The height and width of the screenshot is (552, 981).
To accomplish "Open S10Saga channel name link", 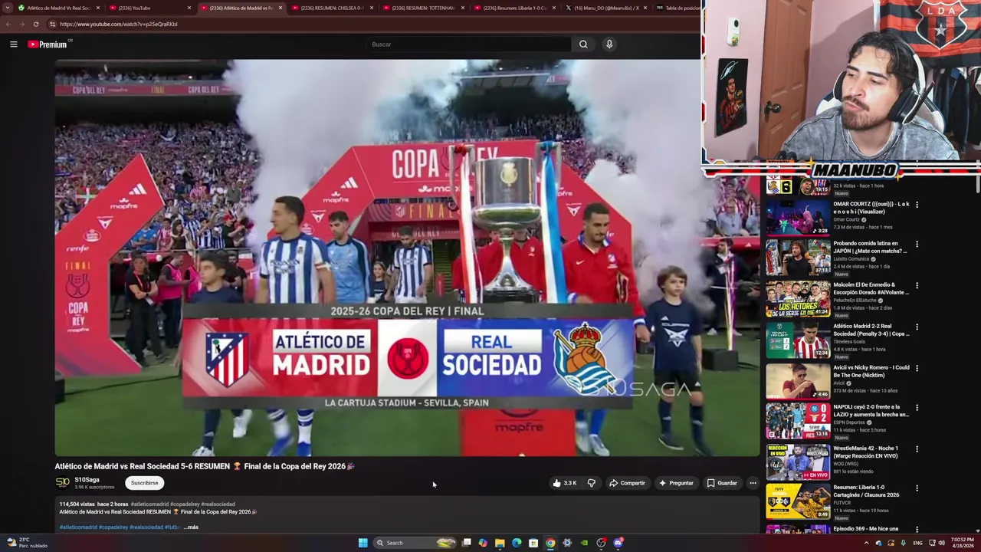I will coord(87,480).
